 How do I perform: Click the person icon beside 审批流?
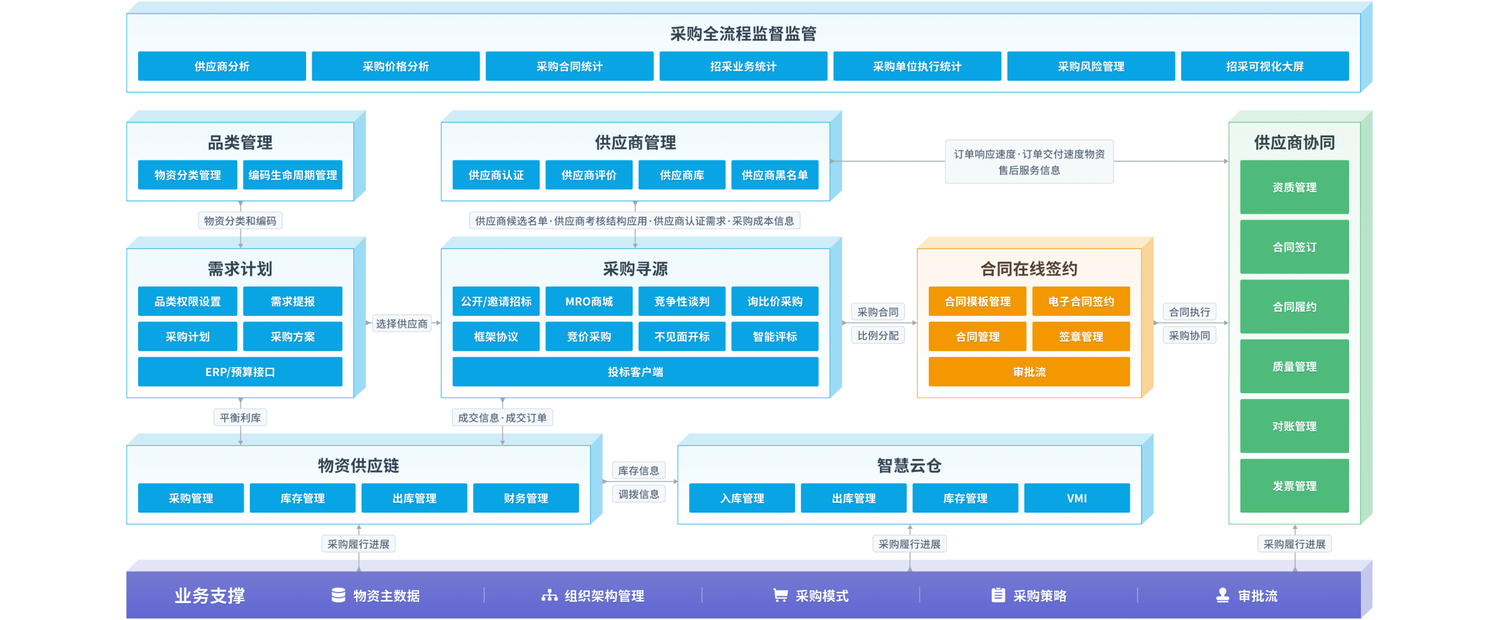(1222, 595)
